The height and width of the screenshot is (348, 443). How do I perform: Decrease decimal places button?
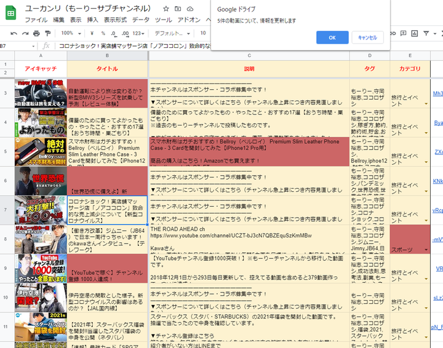click(114, 34)
